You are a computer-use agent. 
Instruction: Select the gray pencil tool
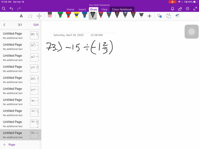[x=141, y=15]
